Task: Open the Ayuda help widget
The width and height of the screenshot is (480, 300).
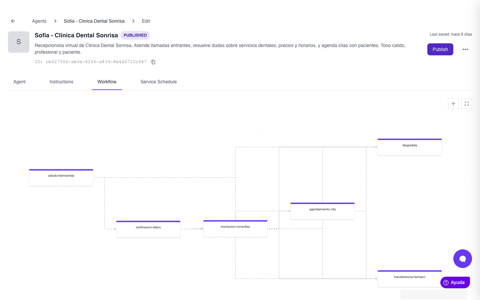Action: (455, 282)
